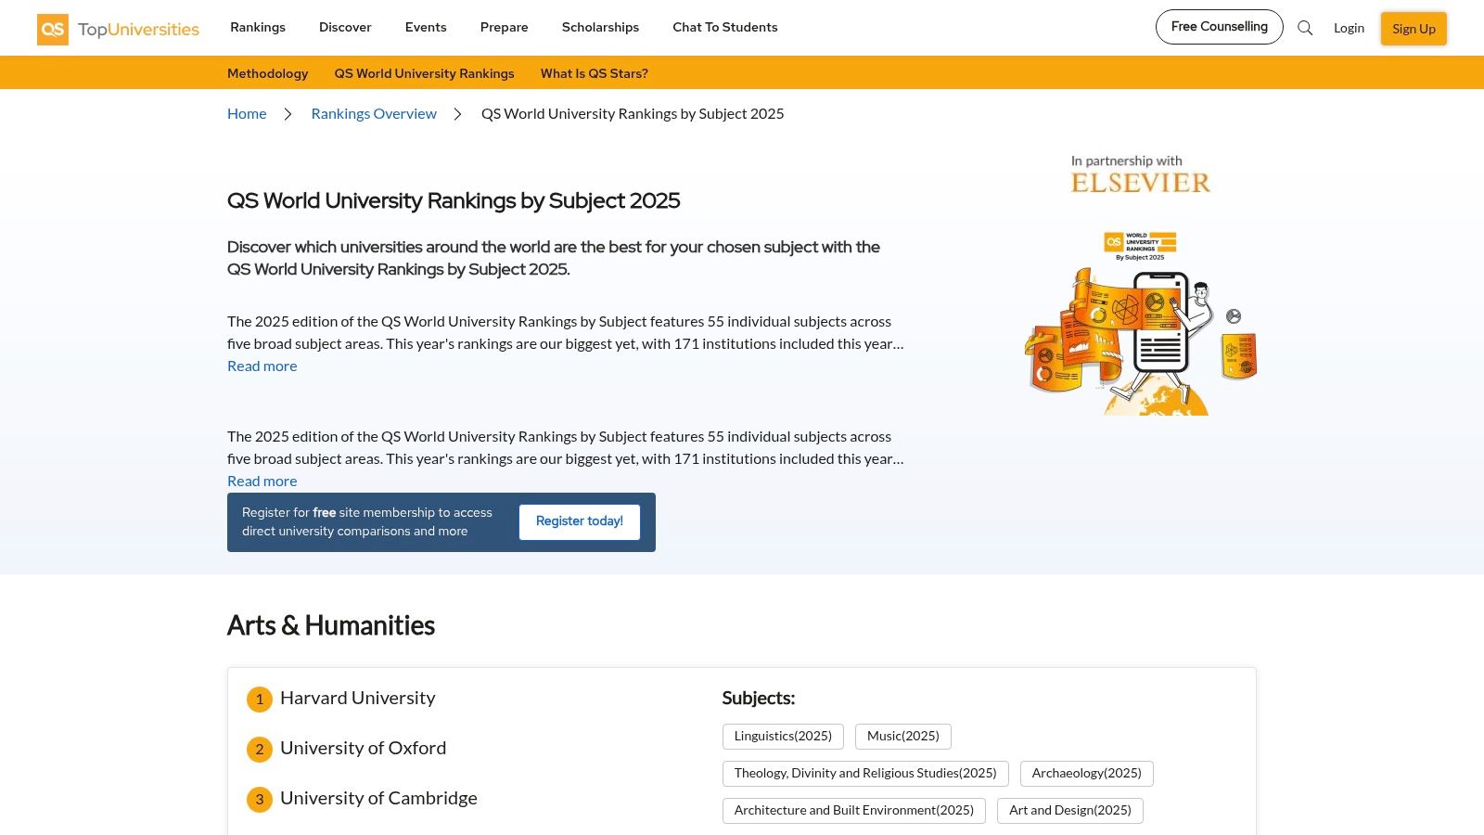Switch to the Methodology tab

[x=267, y=72]
